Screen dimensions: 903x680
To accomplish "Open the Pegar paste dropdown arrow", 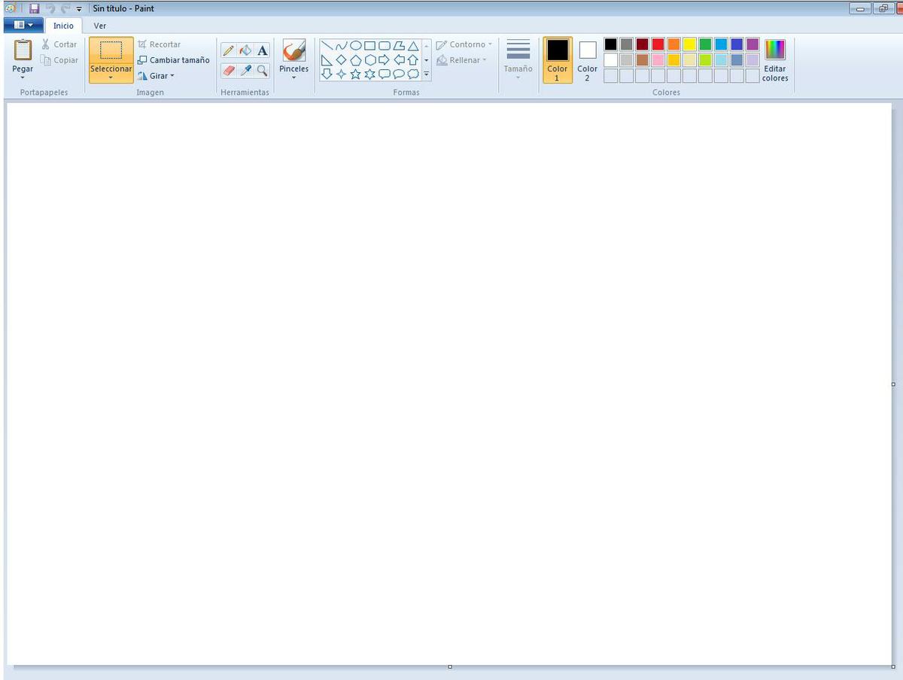I will (x=23, y=77).
